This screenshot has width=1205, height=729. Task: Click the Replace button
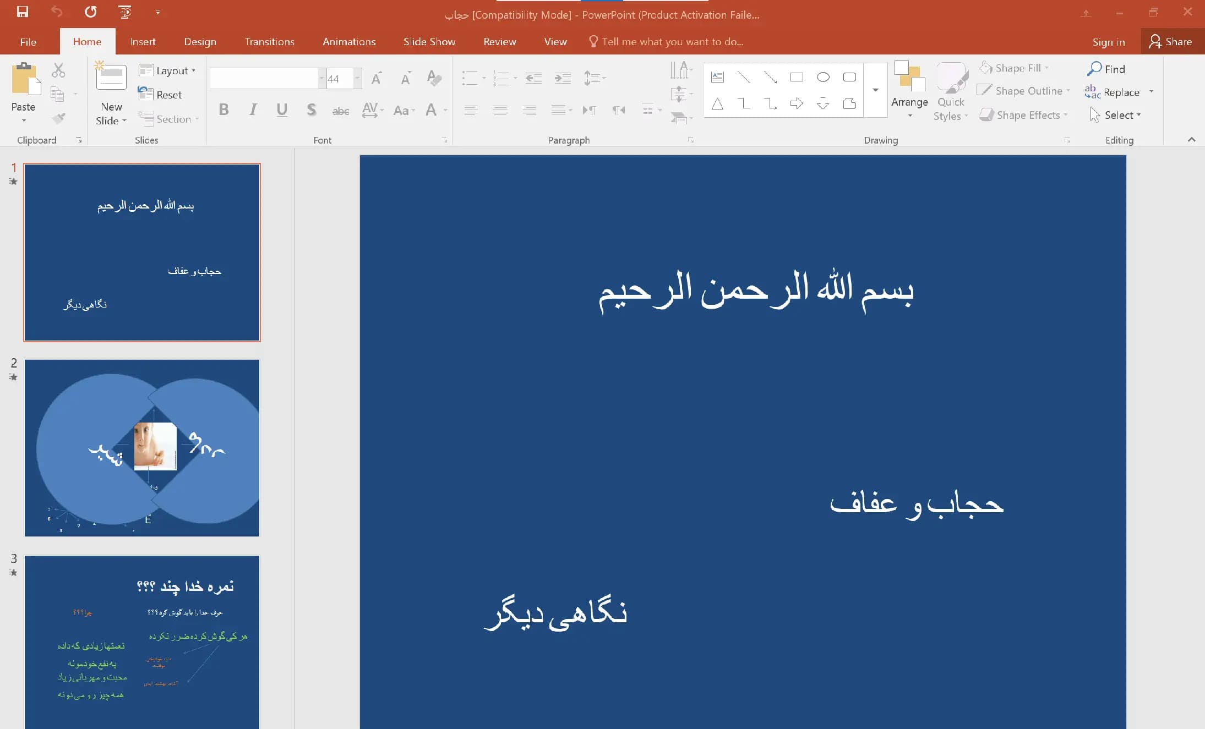click(x=1112, y=92)
